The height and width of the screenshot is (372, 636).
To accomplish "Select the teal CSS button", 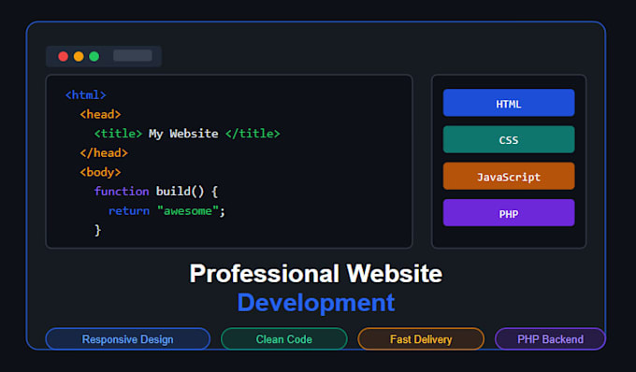I will (x=509, y=139).
